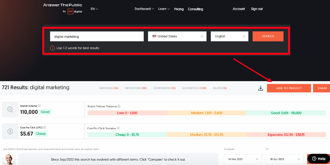Open the To date 18 Apr 2023 dropdown
330x165 pixels.
pyautogui.click(x=284, y=159)
